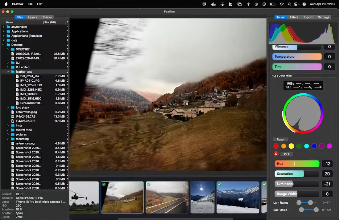Click the Wi-Fi status icon
The image size is (339, 220).
[x=282, y=4]
